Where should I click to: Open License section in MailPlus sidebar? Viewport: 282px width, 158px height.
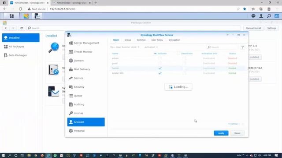[86, 113]
